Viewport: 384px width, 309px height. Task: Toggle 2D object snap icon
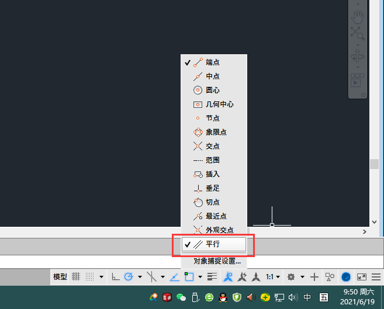[x=189, y=277]
